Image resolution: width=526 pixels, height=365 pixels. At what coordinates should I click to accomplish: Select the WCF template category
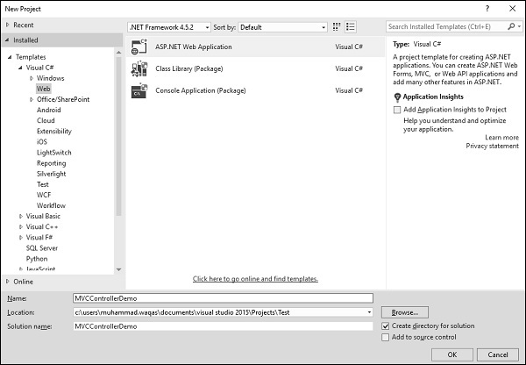[x=44, y=195]
